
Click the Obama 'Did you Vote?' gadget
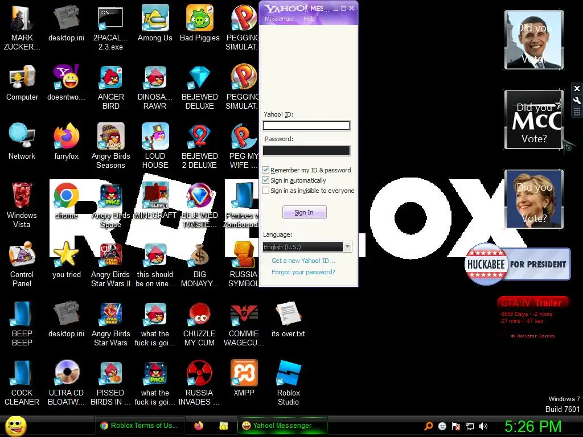(x=534, y=40)
